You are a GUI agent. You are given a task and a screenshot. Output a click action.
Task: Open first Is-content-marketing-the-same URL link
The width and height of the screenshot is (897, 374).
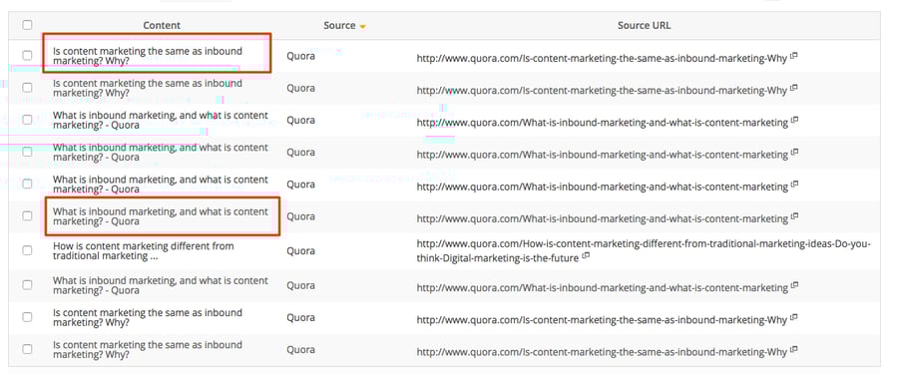point(602,58)
